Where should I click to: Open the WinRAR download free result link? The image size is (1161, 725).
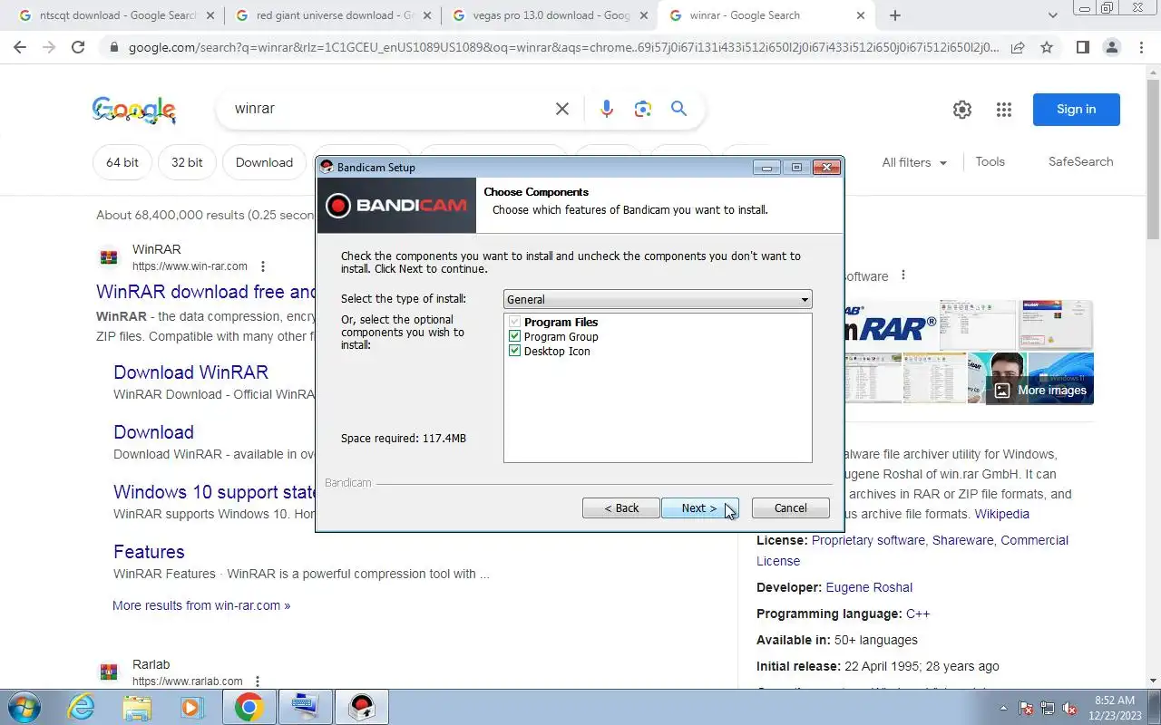tap(205, 292)
